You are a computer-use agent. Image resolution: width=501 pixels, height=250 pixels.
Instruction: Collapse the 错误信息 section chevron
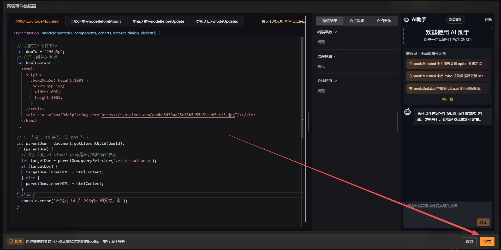pyautogui.click(x=335, y=57)
